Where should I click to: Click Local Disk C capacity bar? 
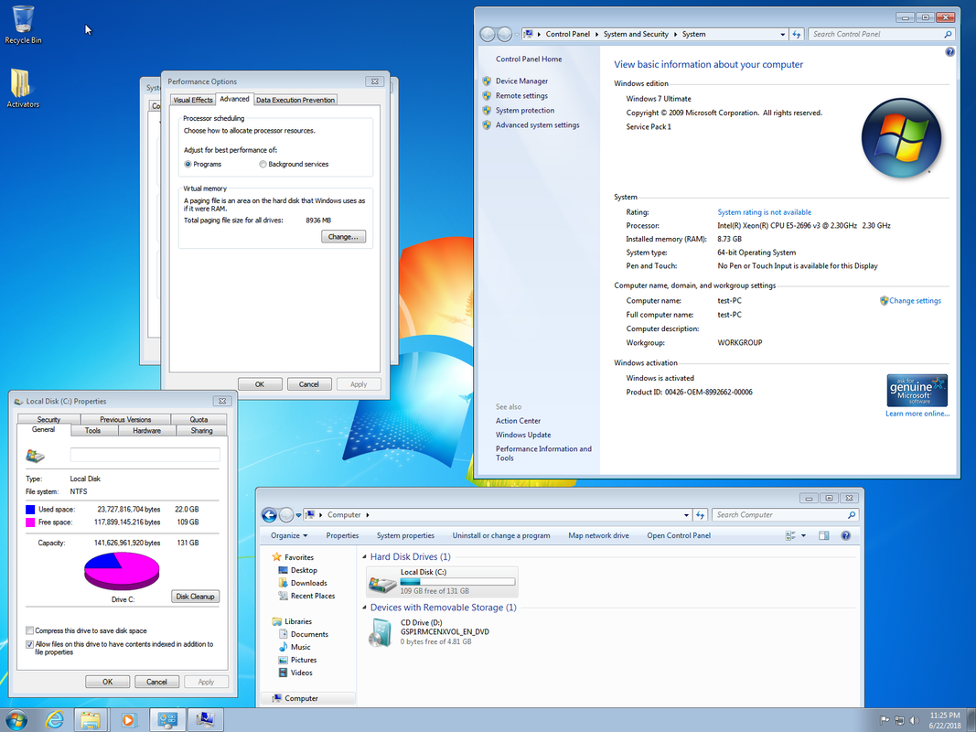(457, 581)
